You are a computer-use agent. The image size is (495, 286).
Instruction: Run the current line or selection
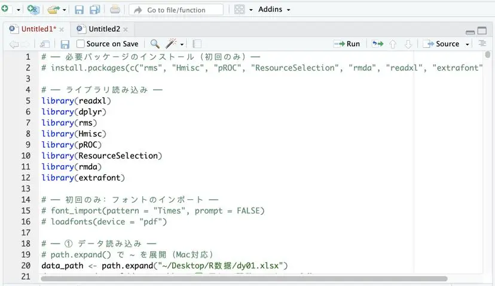pos(347,44)
